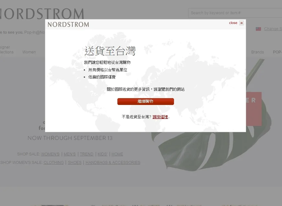Screen dimensions: 282x206
Task: Shop sale HOME link
Action: (117, 154)
